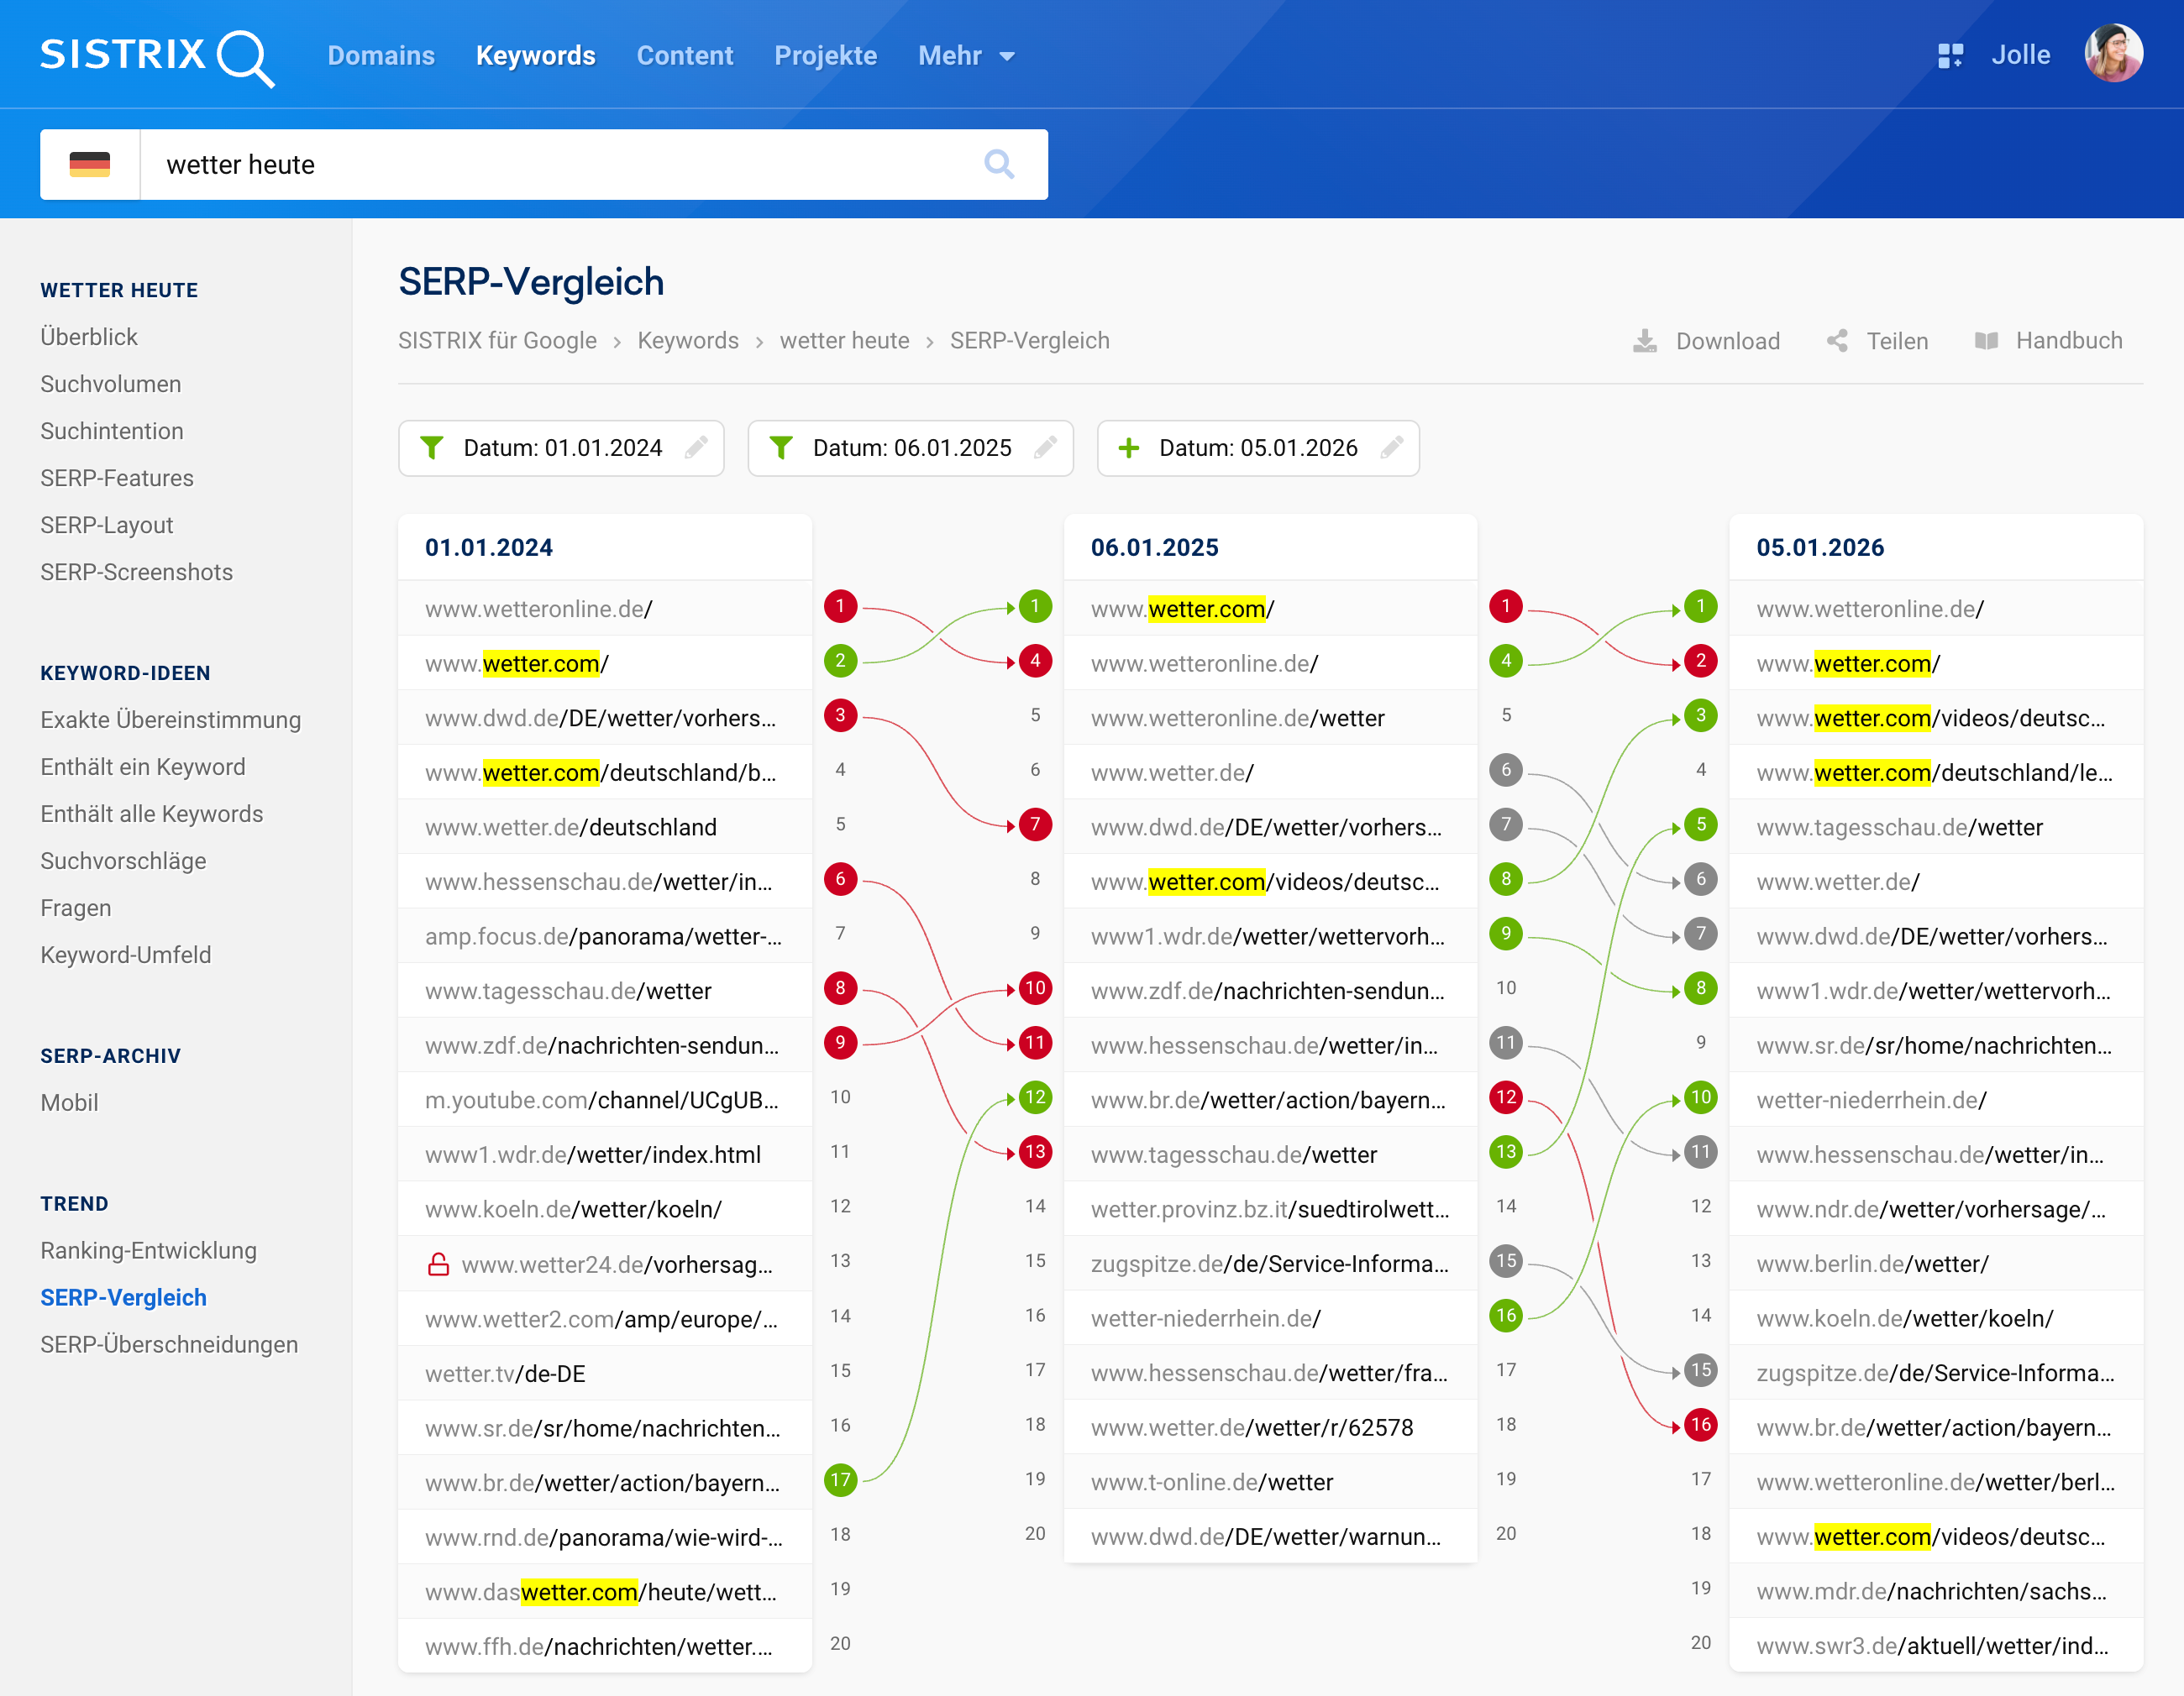Click the Teilen share icon

(1837, 341)
